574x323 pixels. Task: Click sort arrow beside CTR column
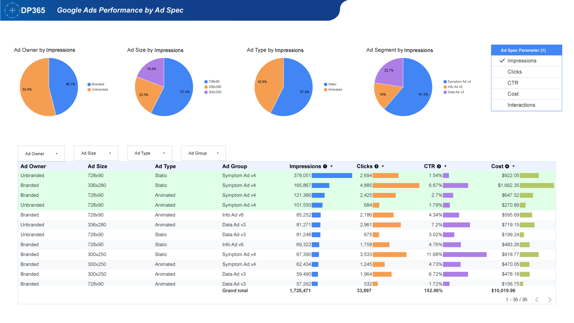445,166
